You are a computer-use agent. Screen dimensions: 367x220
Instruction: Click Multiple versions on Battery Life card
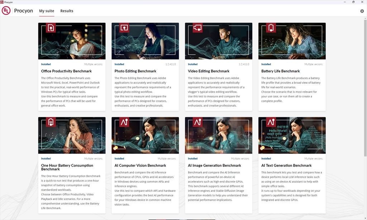click(x=313, y=64)
